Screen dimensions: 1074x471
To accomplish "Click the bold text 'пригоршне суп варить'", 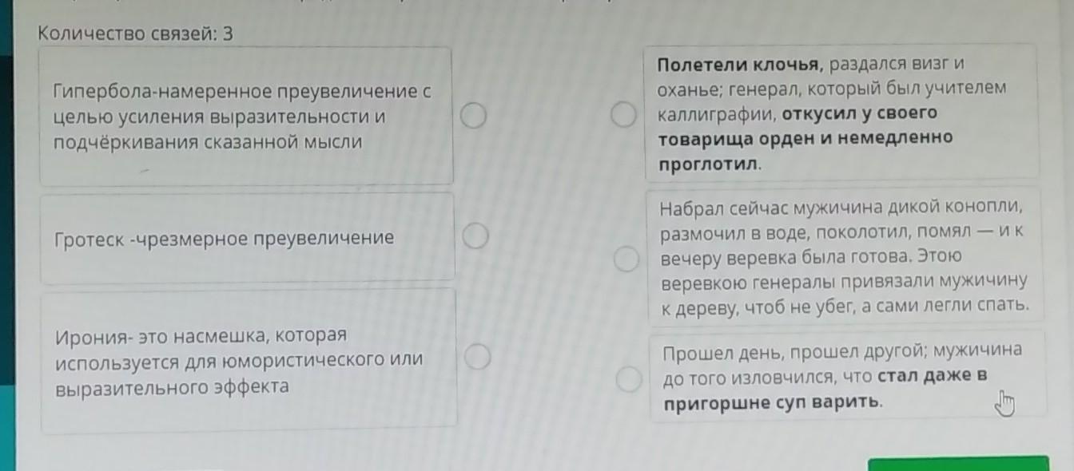I will point(771,402).
